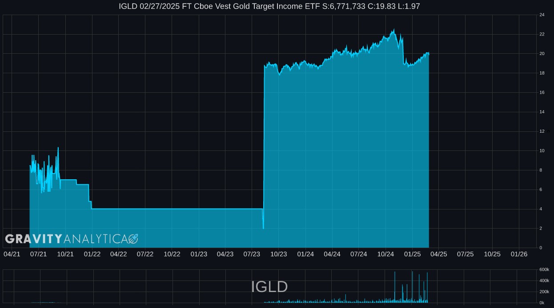Click the 01/22 date axis label
Viewport: 554px width, 308px height.
coord(92,254)
